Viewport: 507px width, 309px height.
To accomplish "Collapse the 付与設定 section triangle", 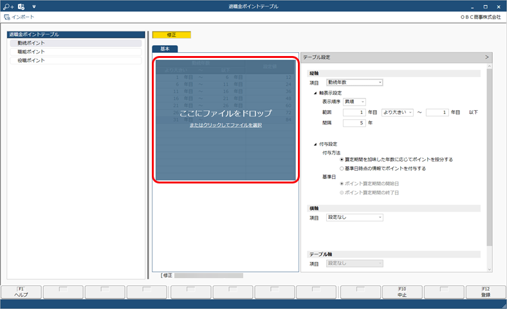I will (315, 144).
